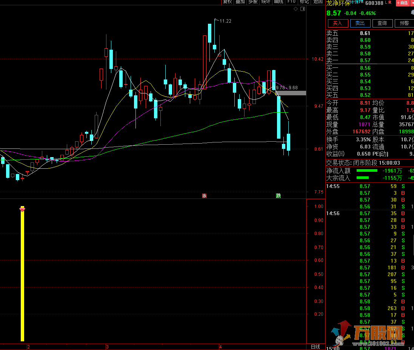This screenshot has width=414, height=350.
Task: Click the 卖一 price 8.57
Action: [x=365, y=60]
